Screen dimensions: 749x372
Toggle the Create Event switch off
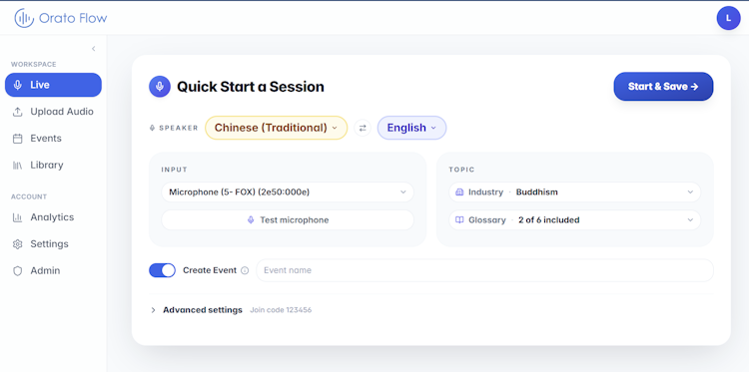coord(163,270)
